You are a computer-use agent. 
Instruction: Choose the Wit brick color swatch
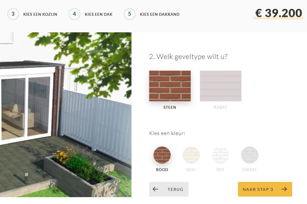221,155
